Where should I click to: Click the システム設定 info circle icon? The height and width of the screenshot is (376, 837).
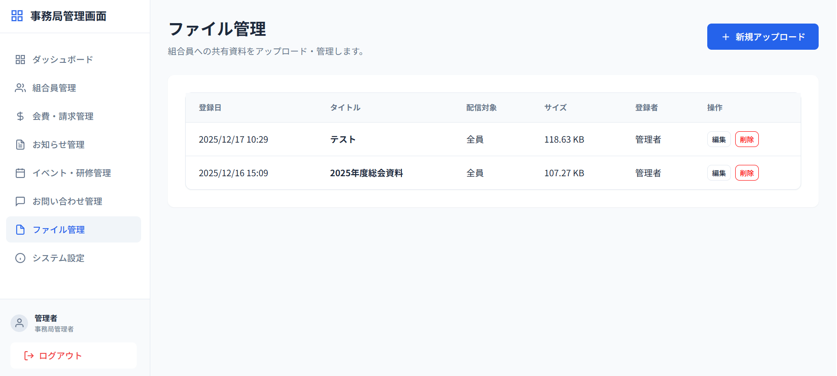(20, 258)
